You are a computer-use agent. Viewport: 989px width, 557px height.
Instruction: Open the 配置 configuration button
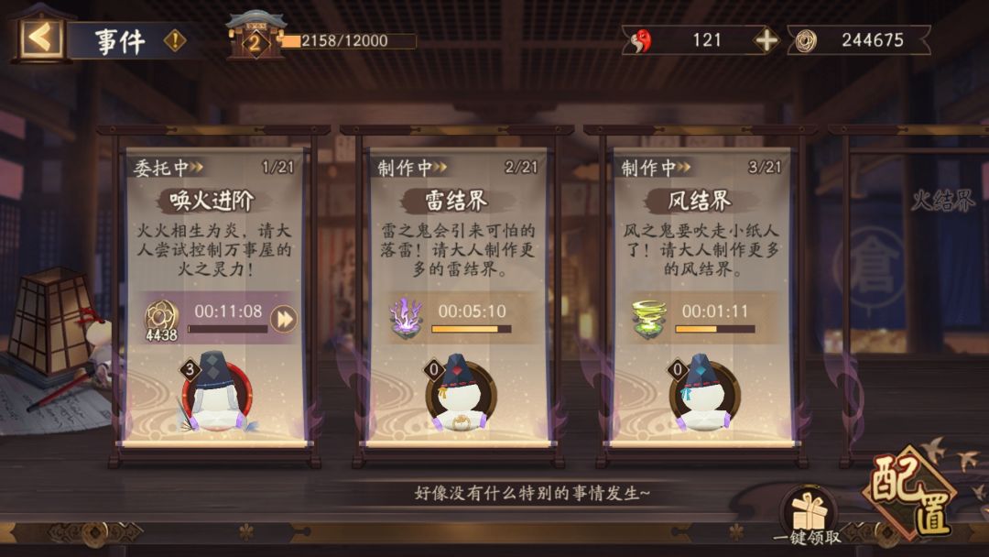(911, 493)
